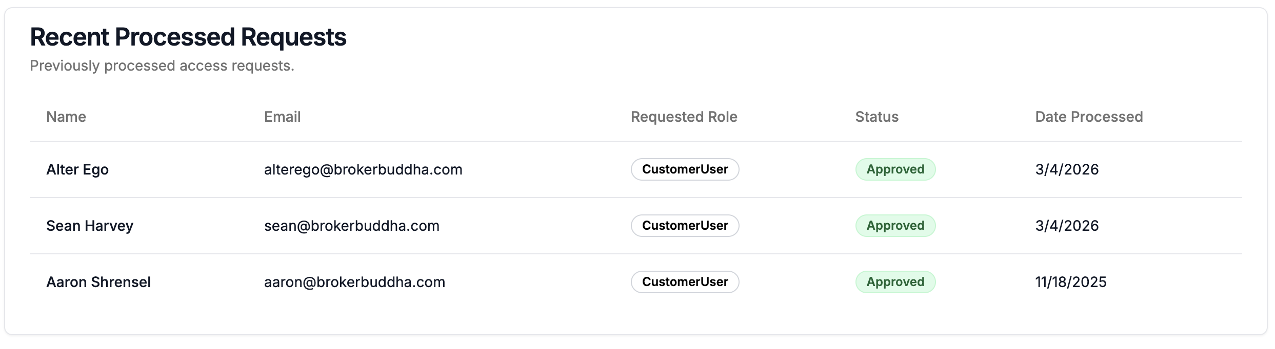Image resolution: width=1275 pixels, height=349 pixels.
Task: Click the 11/18/2025 processed date
Action: click(1071, 282)
